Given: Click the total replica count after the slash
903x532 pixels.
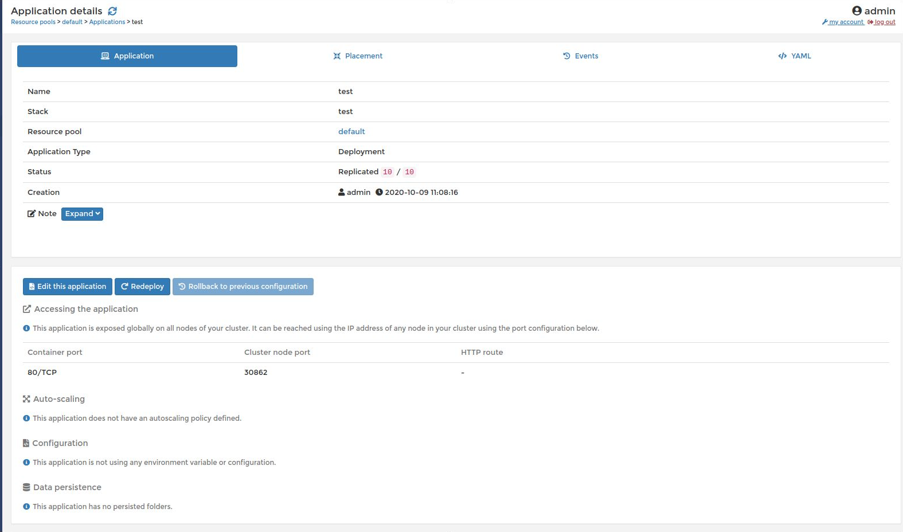Looking at the screenshot, I should [x=409, y=172].
